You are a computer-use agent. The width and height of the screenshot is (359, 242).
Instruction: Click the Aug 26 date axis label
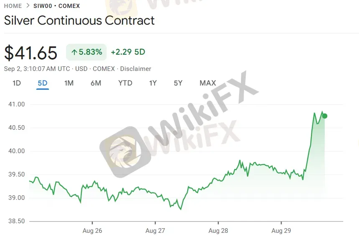point(92,231)
